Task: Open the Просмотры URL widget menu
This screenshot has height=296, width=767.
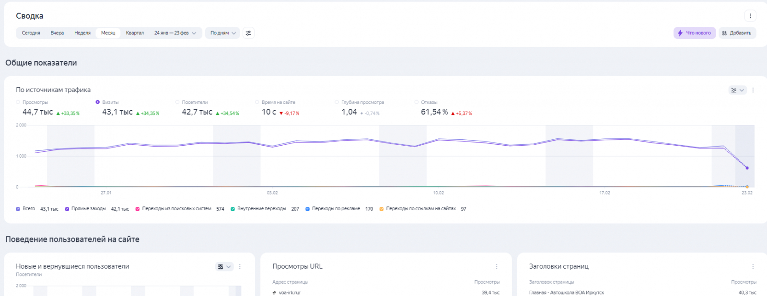Action: pos(497,267)
